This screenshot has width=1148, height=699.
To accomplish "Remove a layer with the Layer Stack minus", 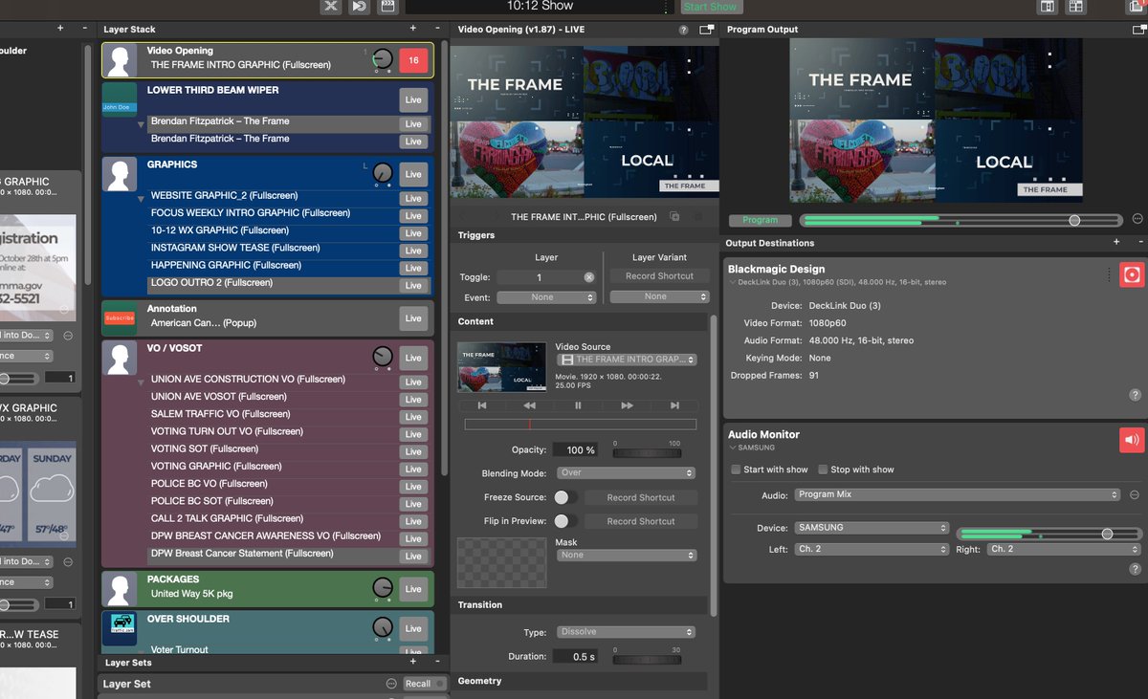I will coord(436,29).
